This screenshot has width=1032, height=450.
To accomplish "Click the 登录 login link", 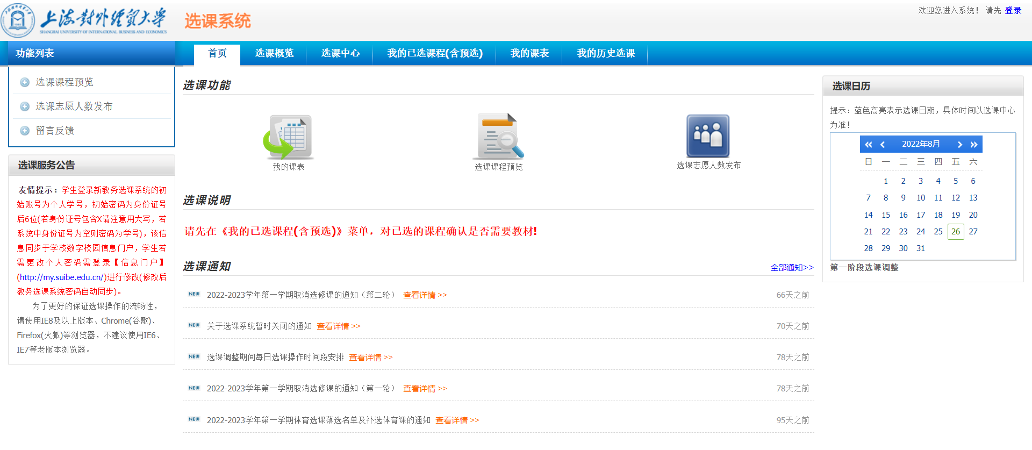I will [1013, 11].
